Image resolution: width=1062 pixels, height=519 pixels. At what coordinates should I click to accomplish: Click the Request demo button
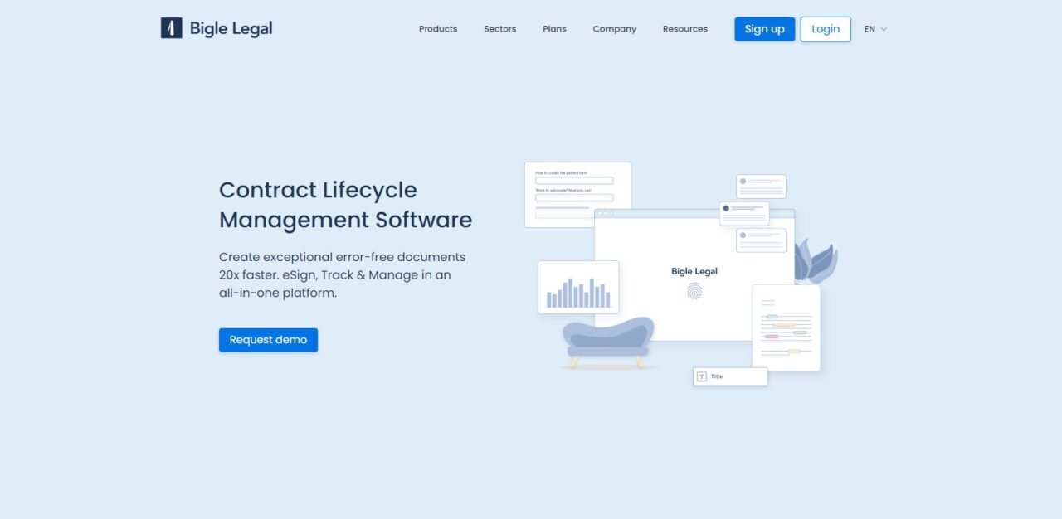click(268, 340)
